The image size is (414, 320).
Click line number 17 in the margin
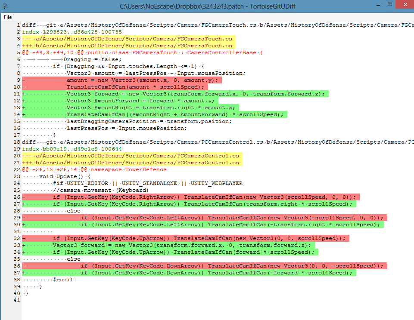tap(17, 135)
